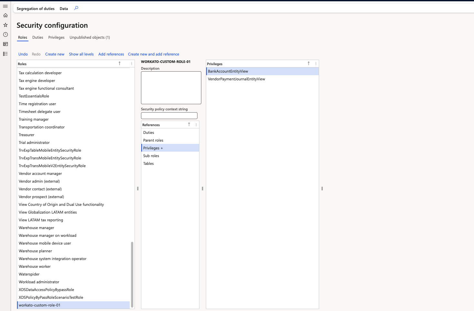Open Privileges grid options menu
This screenshot has width=474, height=311.
(316, 64)
